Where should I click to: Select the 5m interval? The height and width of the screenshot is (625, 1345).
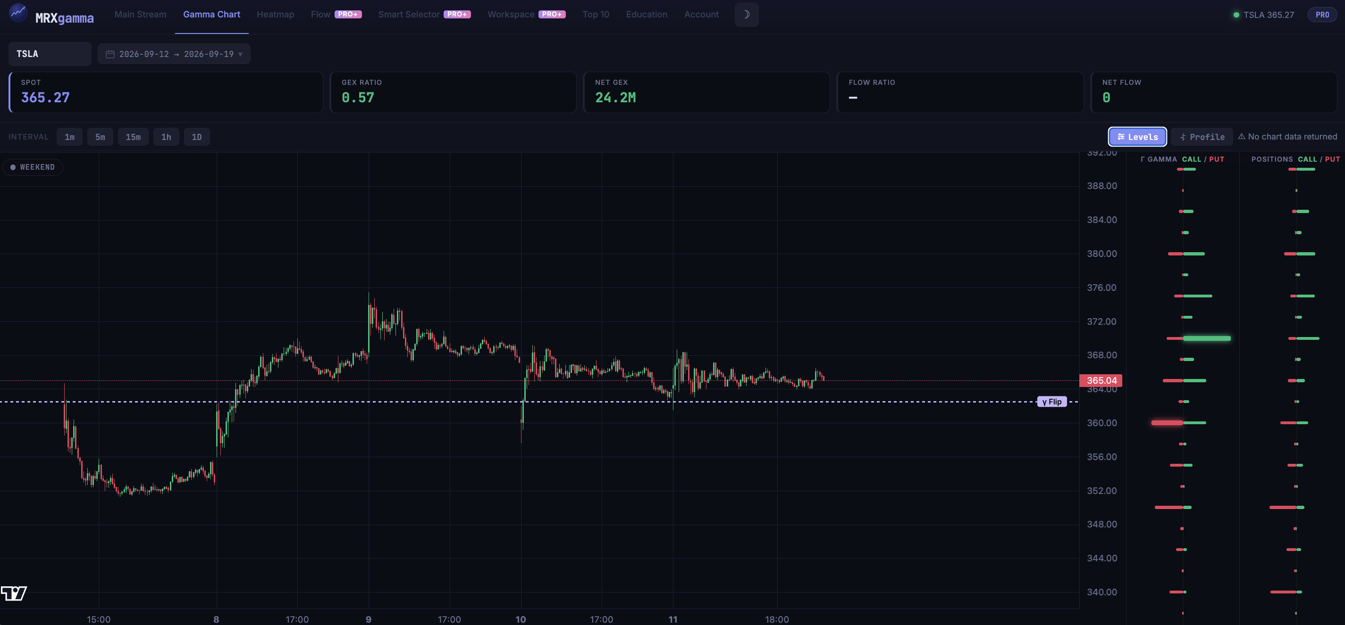(100, 137)
